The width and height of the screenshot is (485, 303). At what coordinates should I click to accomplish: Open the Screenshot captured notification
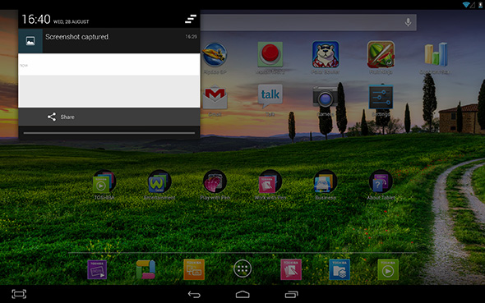coord(109,41)
